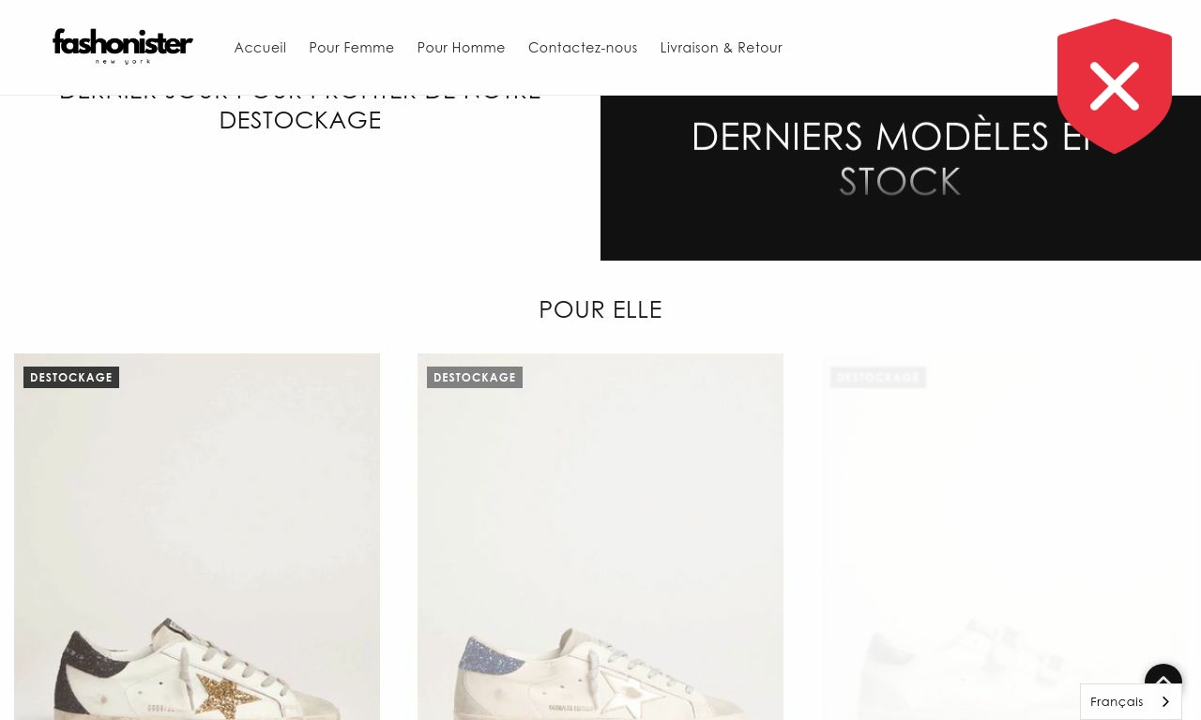
Task: Click the DESTOCKAGE badge on blue-heel sneaker
Action: click(x=475, y=377)
